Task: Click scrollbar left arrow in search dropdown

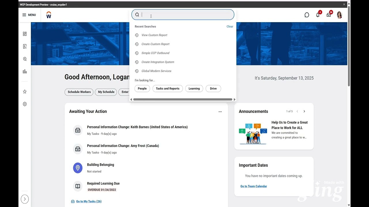Action: [131, 99]
